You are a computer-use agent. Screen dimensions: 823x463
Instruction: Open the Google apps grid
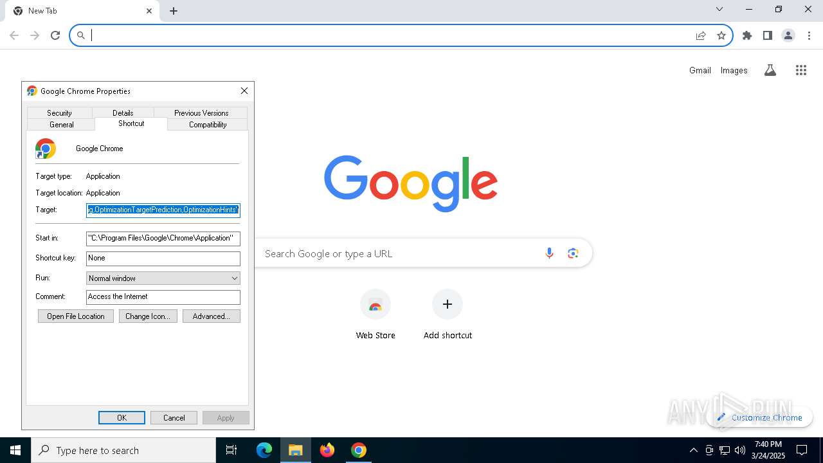801,70
